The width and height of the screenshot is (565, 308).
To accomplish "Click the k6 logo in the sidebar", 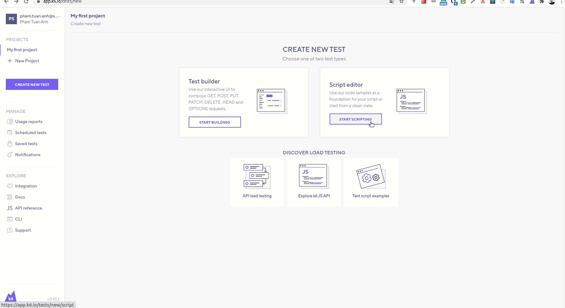I will tap(11, 296).
